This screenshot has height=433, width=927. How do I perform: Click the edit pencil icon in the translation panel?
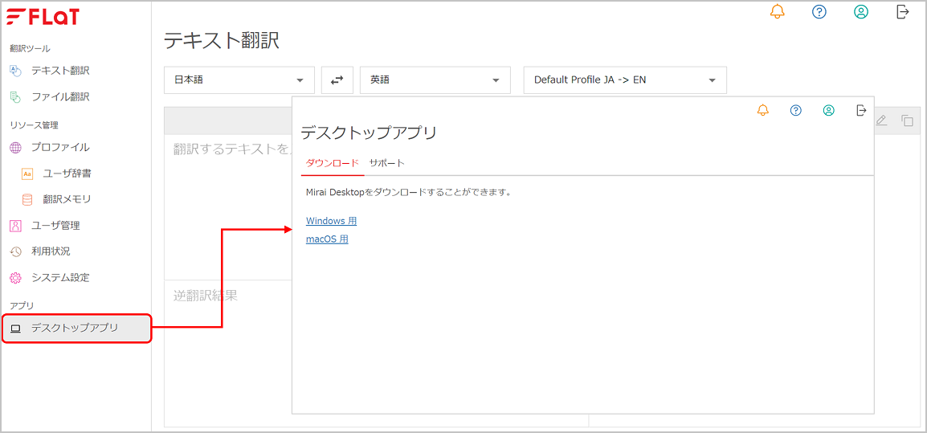pyautogui.click(x=881, y=120)
